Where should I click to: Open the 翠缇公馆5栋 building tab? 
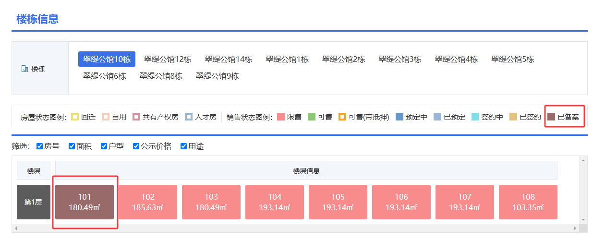[x=512, y=60]
